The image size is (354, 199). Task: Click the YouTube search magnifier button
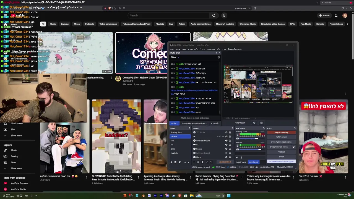[x=214, y=15]
